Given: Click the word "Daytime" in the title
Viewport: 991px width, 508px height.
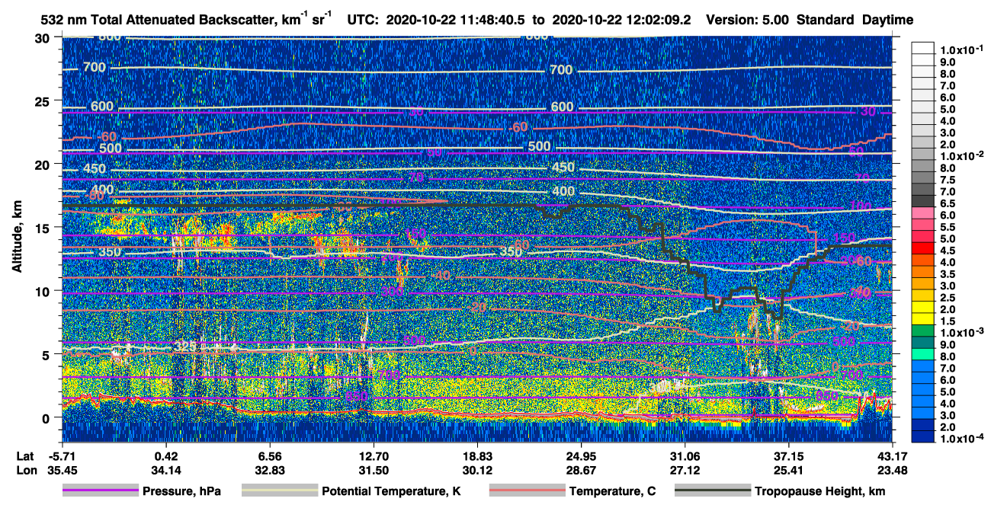Looking at the screenshot, I should pyautogui.click(x=889, y=20).
